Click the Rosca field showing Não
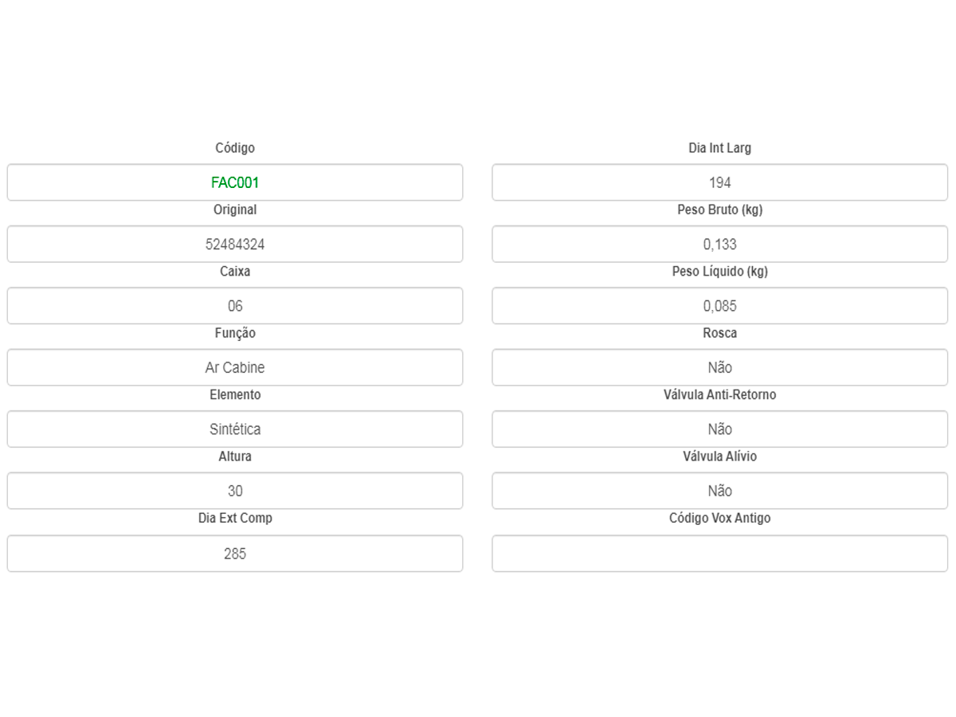 pos(719,367)
